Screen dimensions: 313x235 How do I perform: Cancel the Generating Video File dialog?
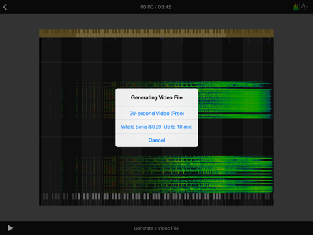(x=156, y=140)
